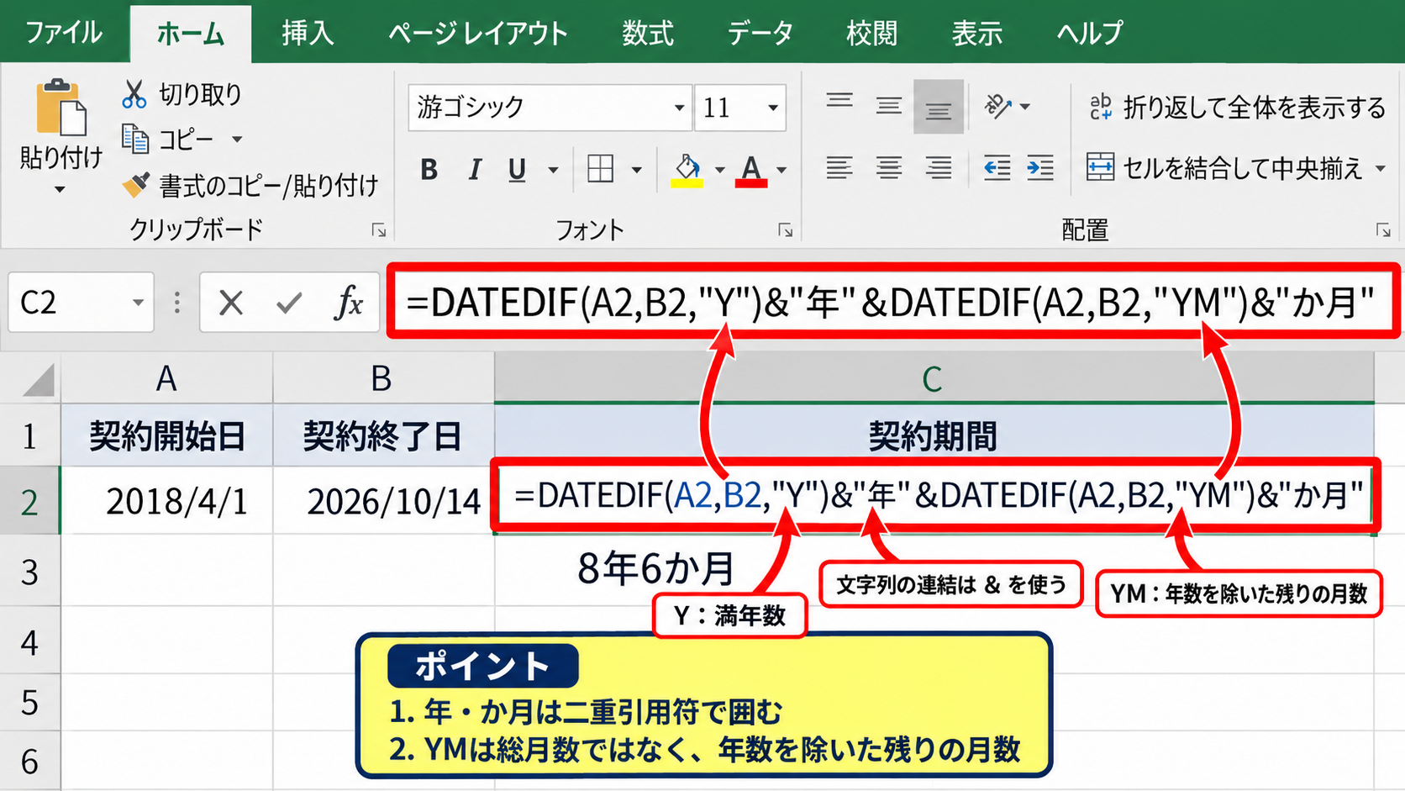Select cell B2 containing 2026/10/14
This screenshot has width=1405, height=791.
[x=384, y=501]
